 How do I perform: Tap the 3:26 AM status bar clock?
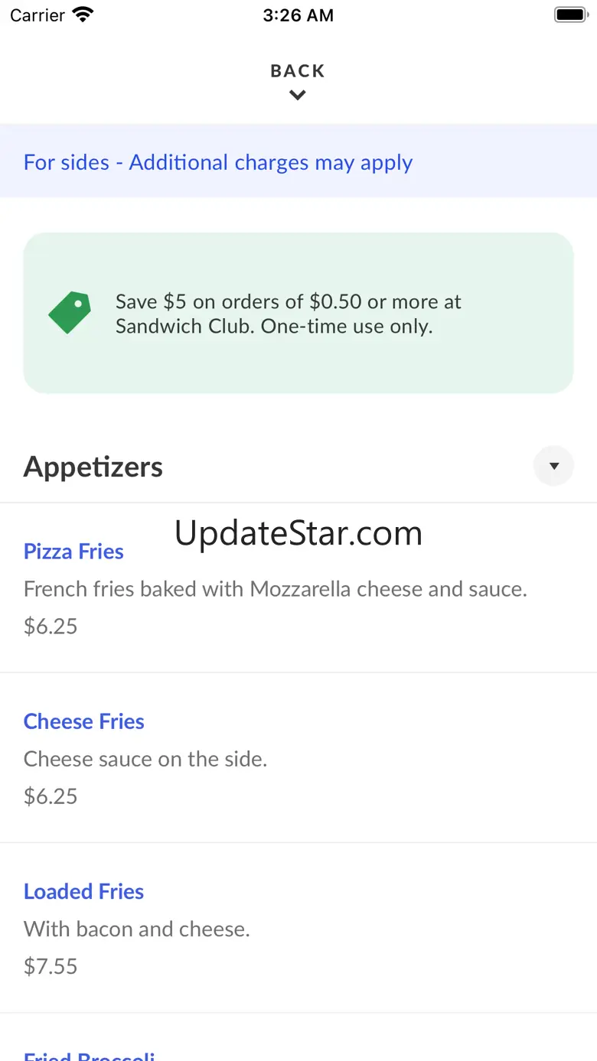[x=298, y=15]
